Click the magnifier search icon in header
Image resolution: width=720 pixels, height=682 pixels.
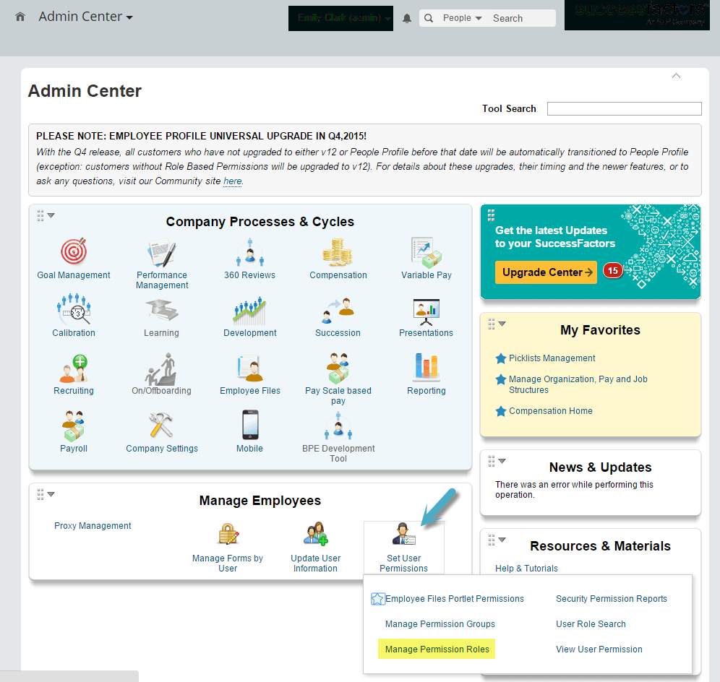coord(429,18)
